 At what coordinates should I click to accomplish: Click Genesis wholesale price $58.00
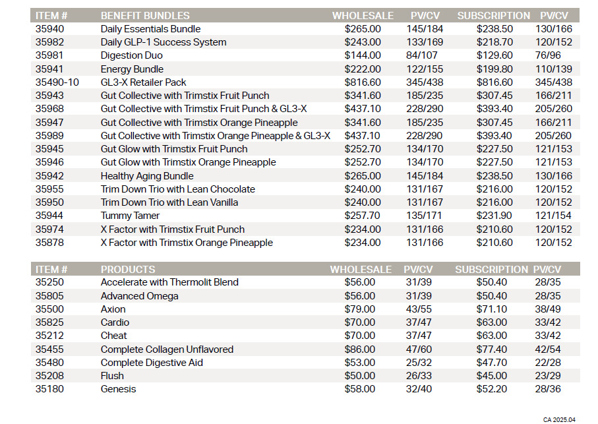359,389
